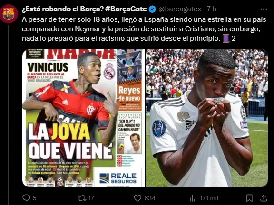Open the Marca cover image of Vinicius

84,118
